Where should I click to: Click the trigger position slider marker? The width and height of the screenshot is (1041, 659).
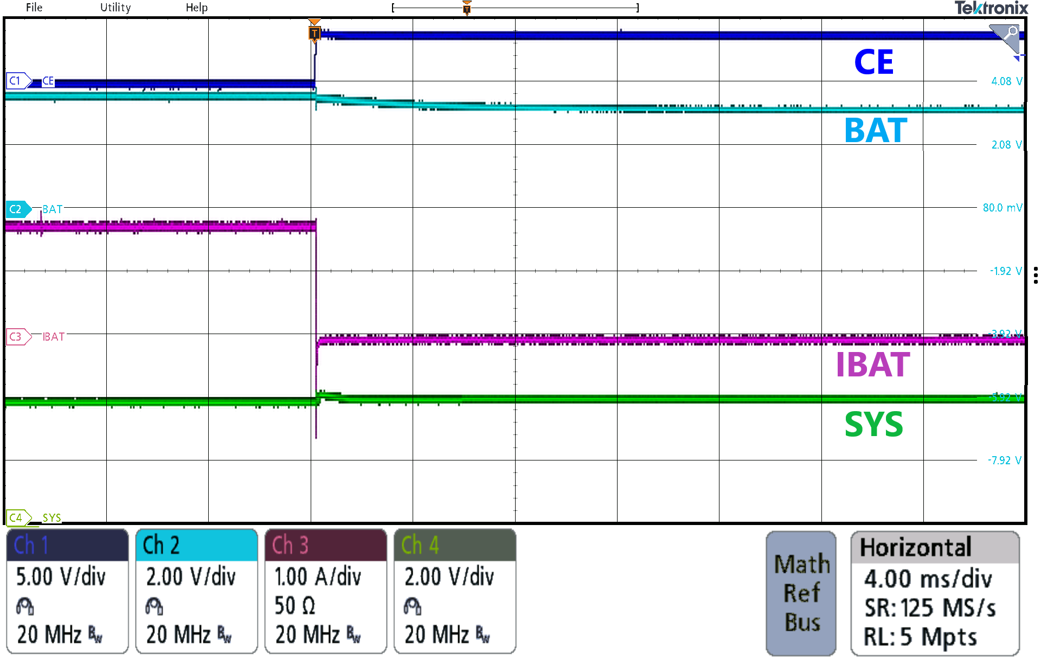467,8
